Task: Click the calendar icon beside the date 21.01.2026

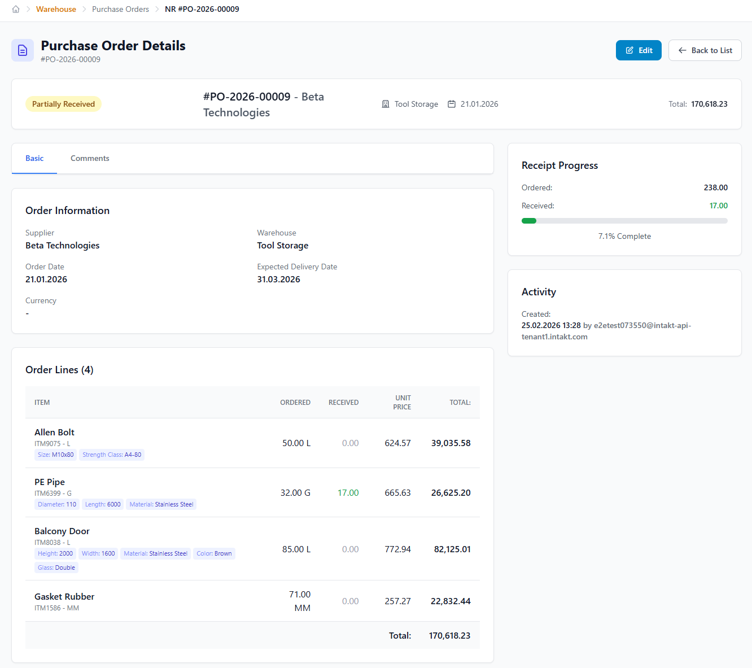Action: pos(452,103)
